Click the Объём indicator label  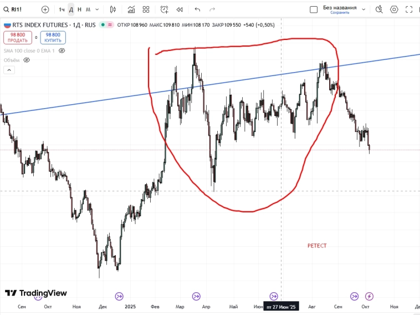click(x=12, y=60)
